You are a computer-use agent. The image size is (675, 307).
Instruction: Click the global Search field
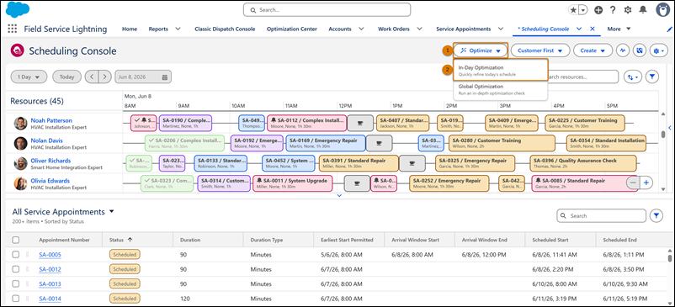tap(327, 9)
